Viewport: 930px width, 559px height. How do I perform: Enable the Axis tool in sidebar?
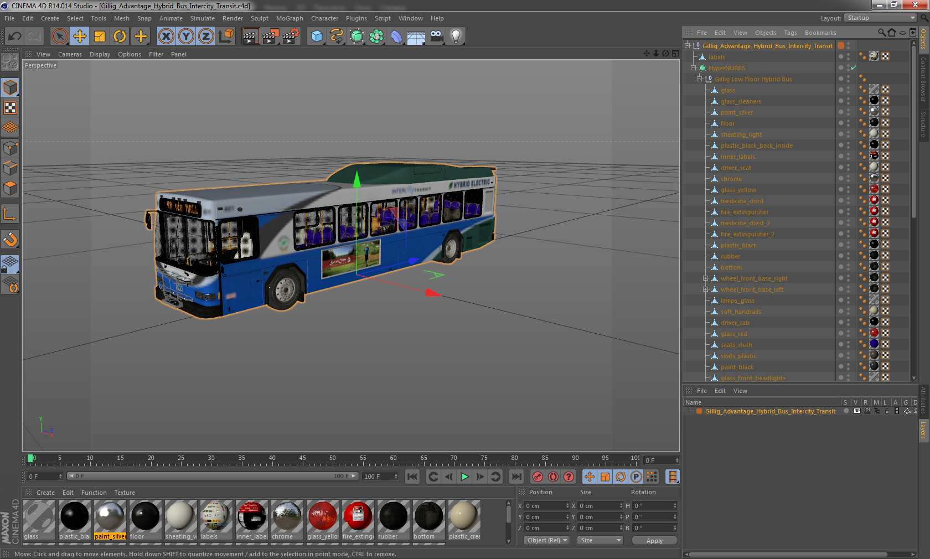11,214
